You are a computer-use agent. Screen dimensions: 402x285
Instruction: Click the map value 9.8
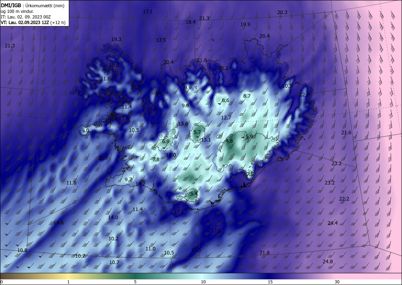coord(185,106)
